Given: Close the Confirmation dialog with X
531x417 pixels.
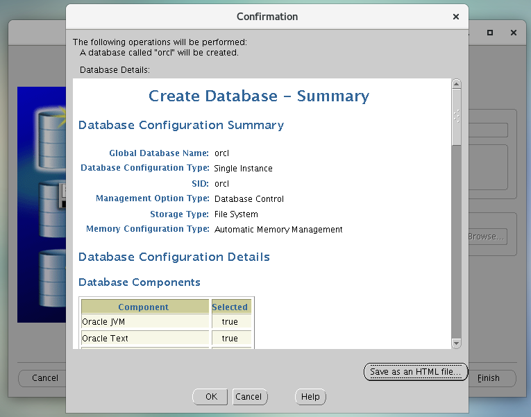Looking at the screenshot, I should point(456,17).
